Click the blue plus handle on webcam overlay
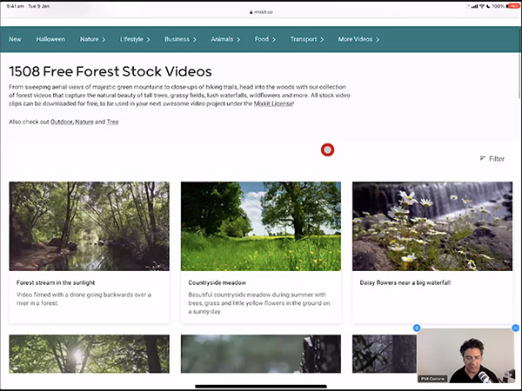This screenshot has width=522, height=391. pos(417,328)
